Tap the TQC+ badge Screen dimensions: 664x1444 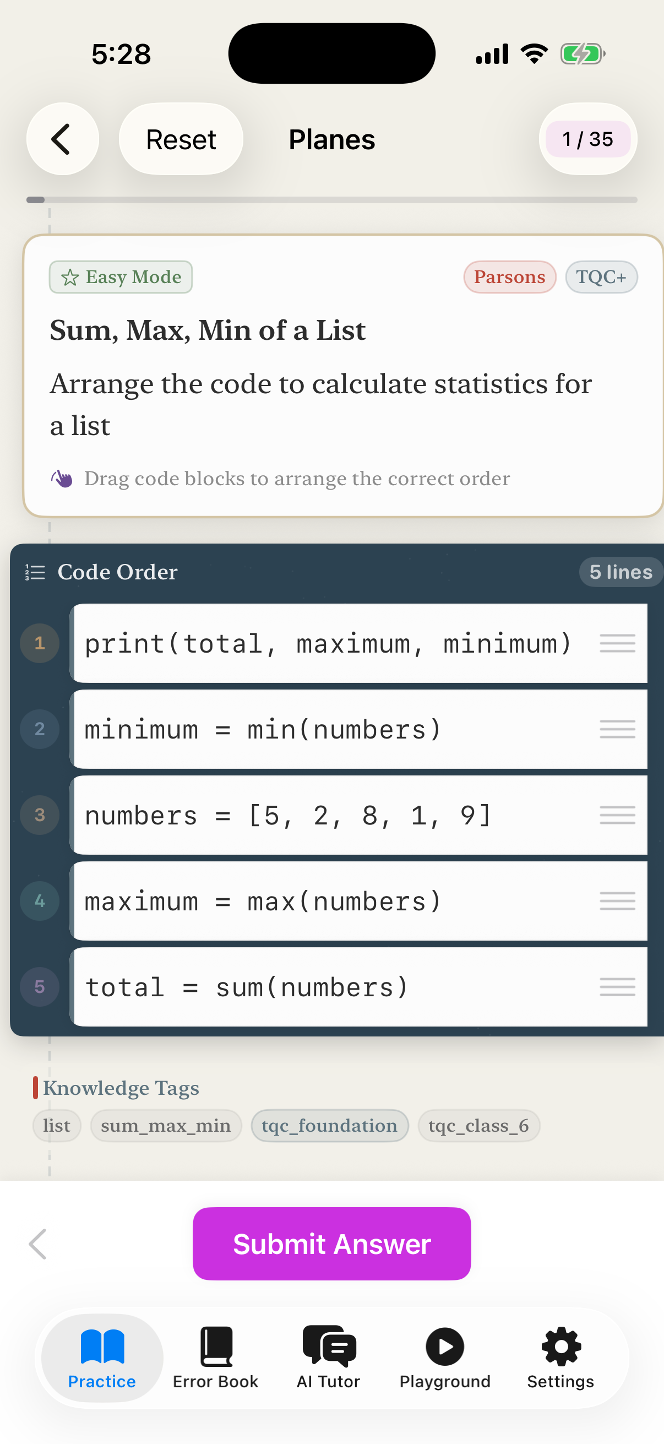[601, 277]
